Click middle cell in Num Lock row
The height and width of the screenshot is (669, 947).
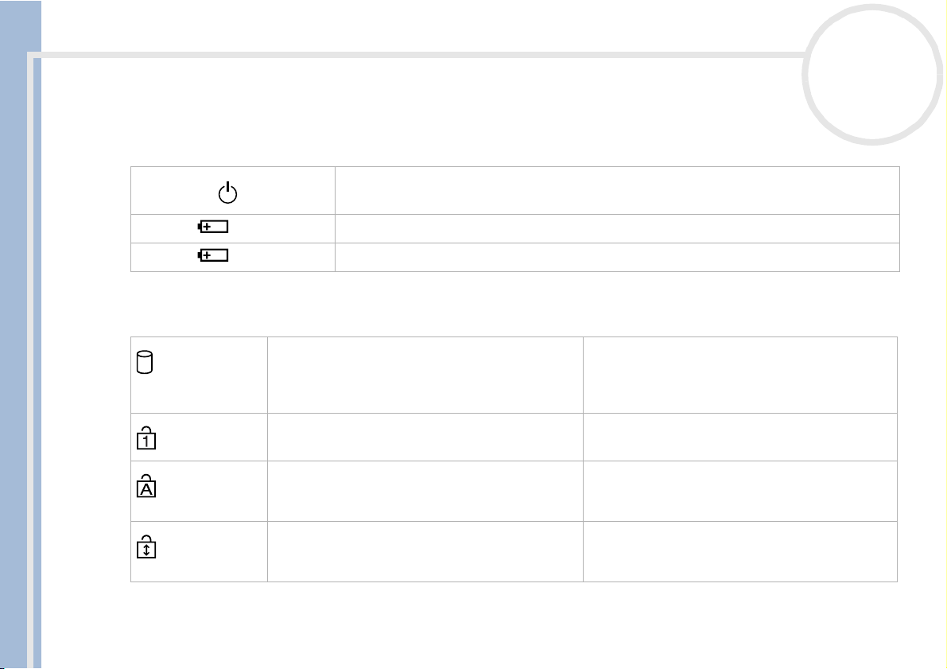(425, 437)
